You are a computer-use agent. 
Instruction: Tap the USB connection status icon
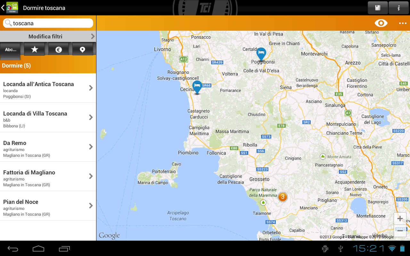(341, 249)
